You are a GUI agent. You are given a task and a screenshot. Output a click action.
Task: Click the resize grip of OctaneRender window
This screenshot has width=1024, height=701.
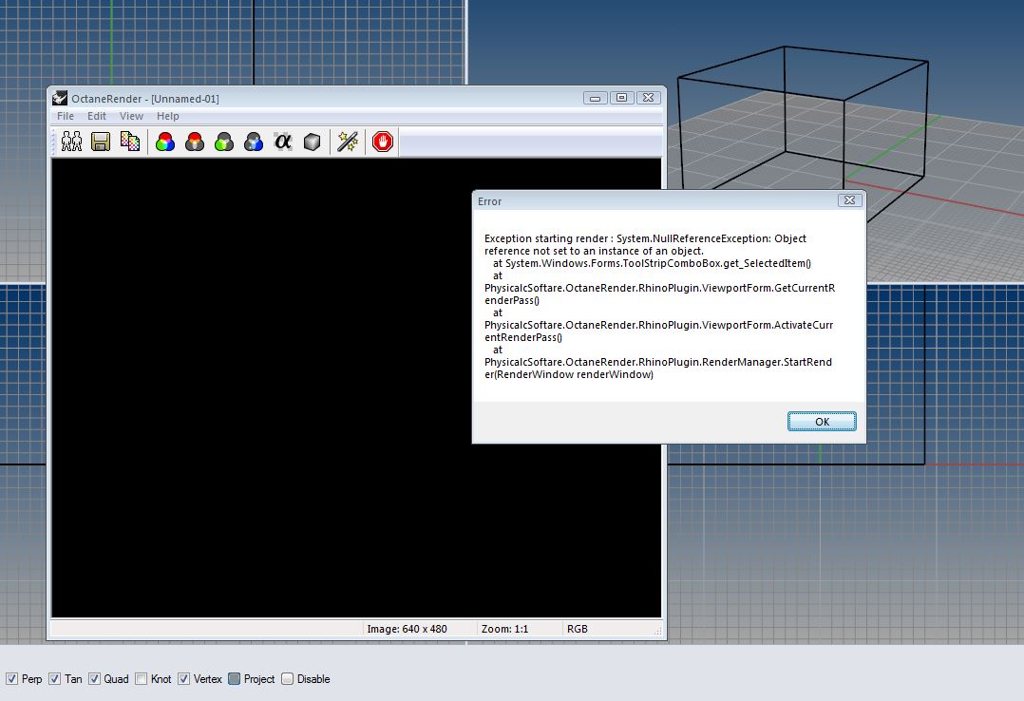(657, 631)
